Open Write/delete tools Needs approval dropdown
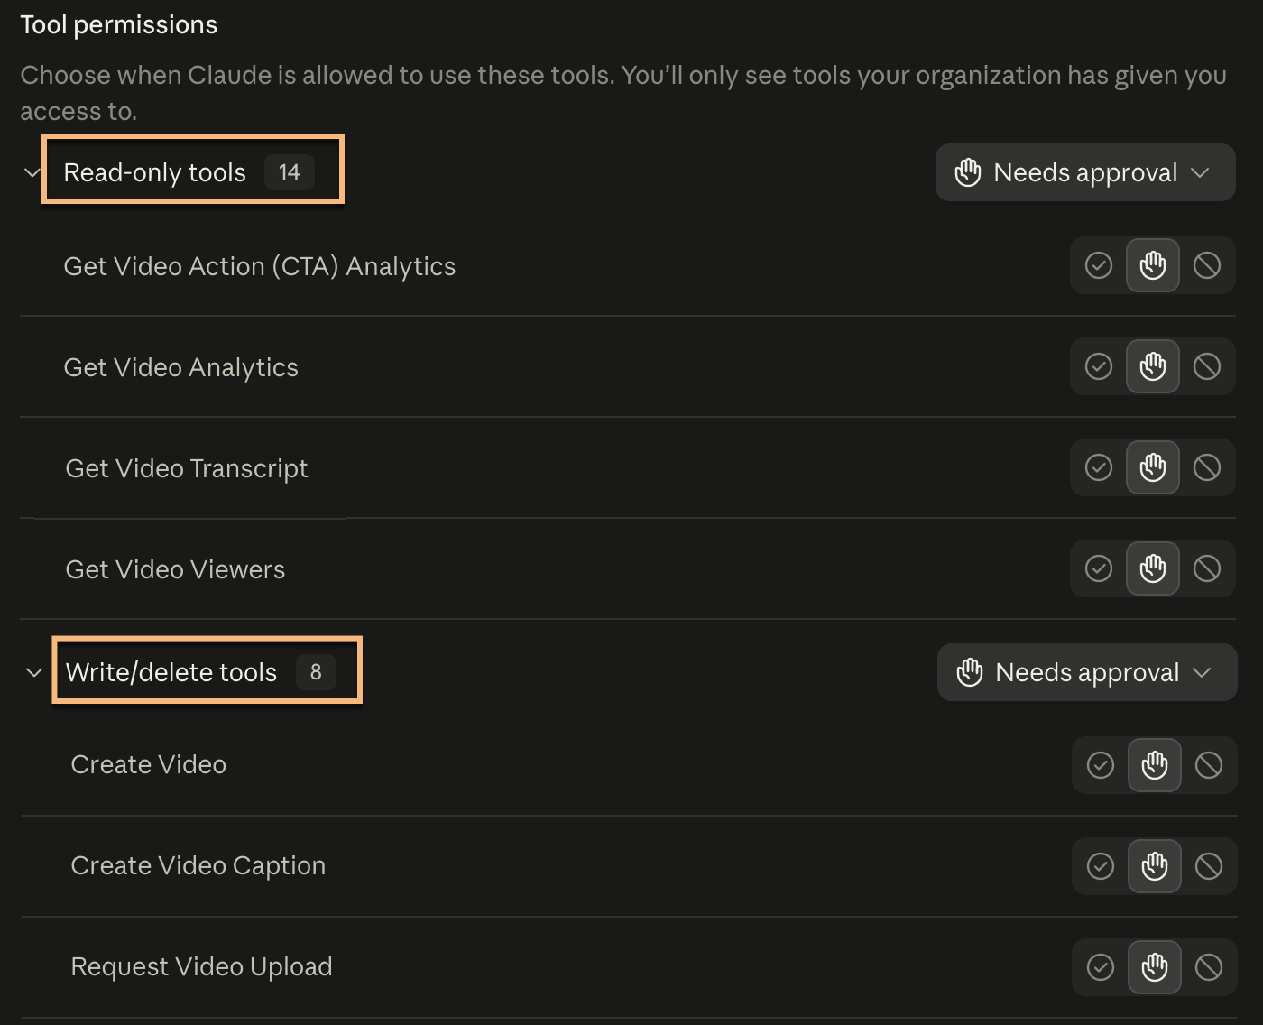The image size is (1263, 1025). click(1087, 672)
